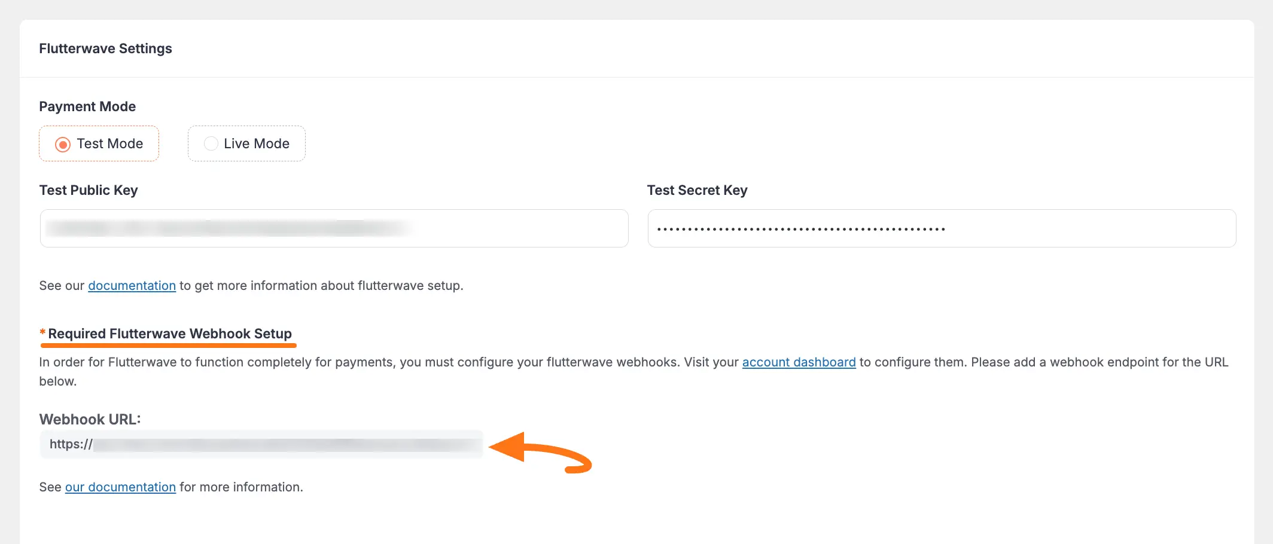This screenshot has height=544, width=1273.
Task: Click the red asterisk beside webhook setup heading
Action: (42, 331)
